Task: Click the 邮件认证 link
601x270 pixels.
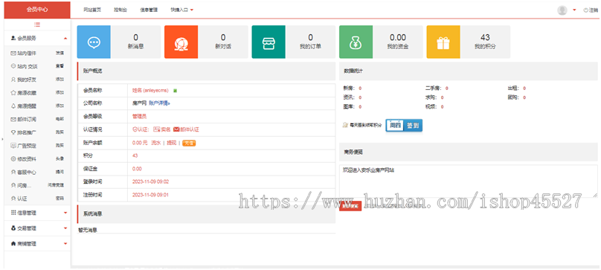Action: click(x=190, y=129)
